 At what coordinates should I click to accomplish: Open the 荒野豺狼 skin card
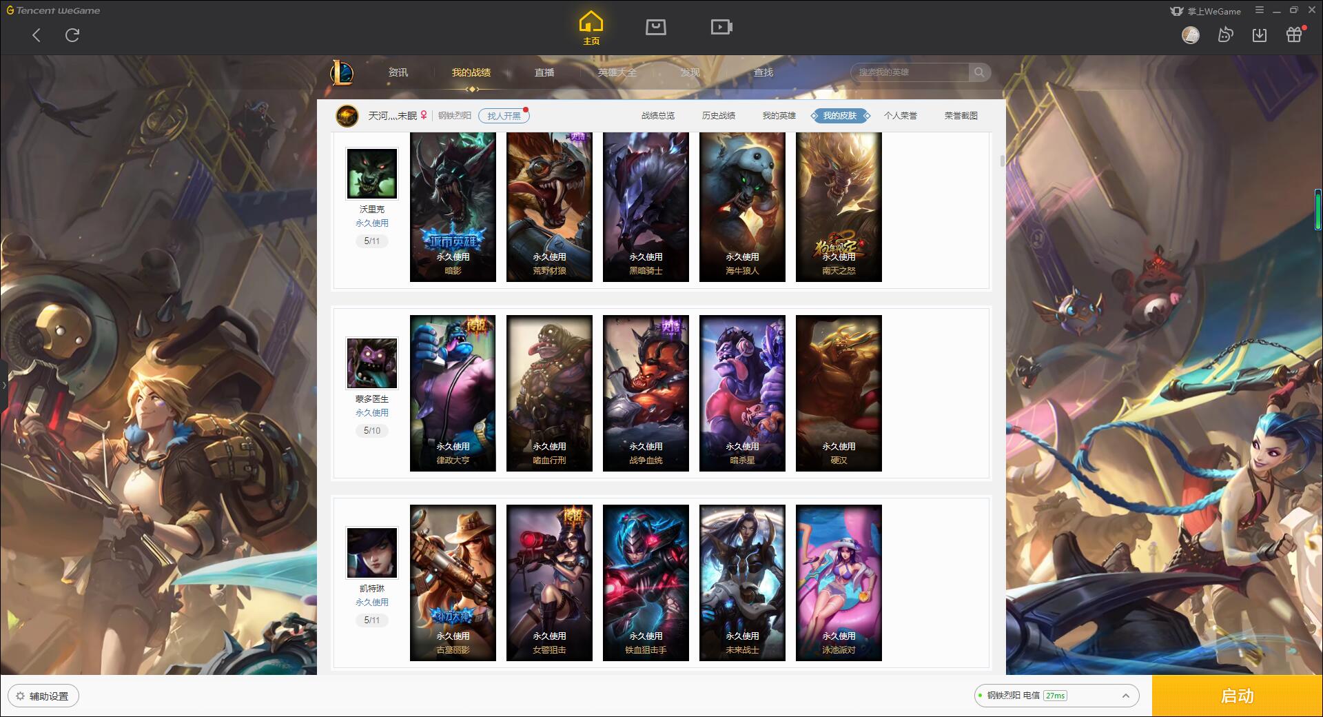[549, 207]
